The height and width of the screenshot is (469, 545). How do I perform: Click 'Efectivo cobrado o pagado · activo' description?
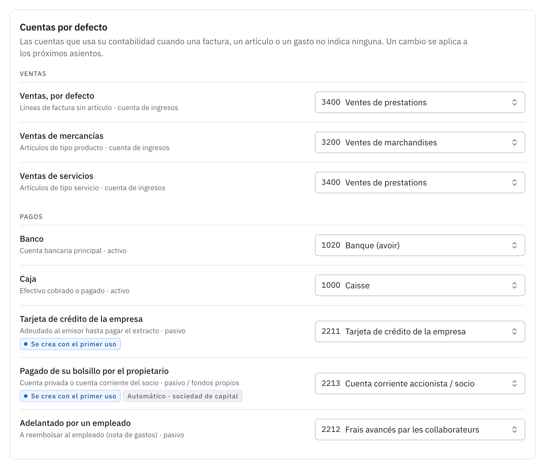point(75,291)
